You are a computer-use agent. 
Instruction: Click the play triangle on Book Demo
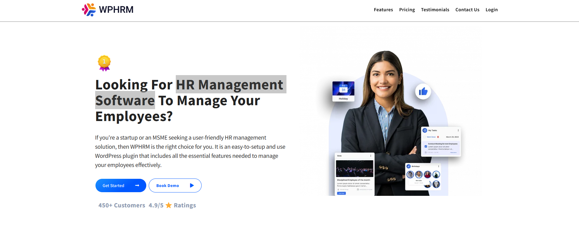[x=192, y=185]
